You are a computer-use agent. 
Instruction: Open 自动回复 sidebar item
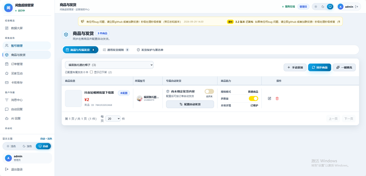pos(27,109)
